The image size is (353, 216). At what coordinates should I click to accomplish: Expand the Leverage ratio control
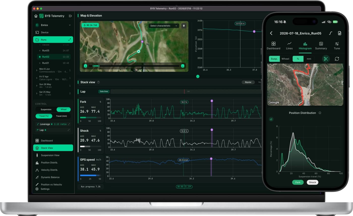[69, 124]
